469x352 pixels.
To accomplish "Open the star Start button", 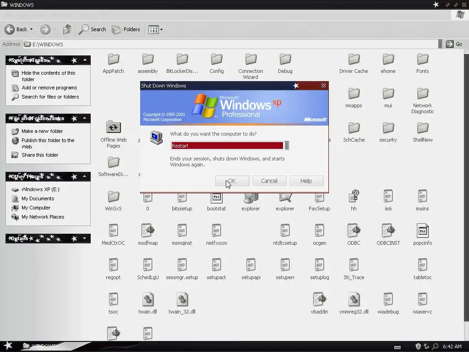I will coord(8,346).
